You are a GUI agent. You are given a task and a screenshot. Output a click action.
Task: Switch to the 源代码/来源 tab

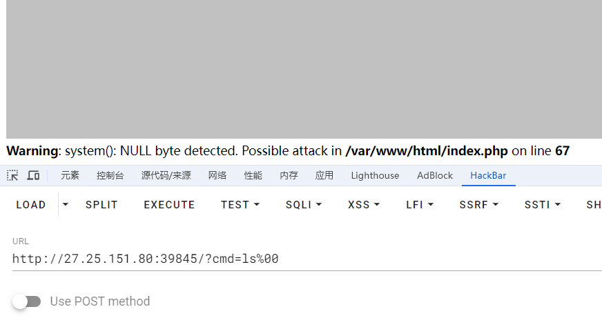pos(166,176)
